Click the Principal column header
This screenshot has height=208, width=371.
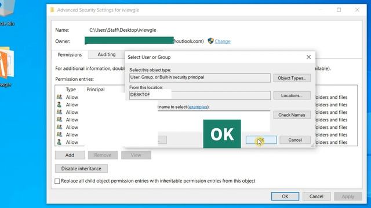pos(96,90)
